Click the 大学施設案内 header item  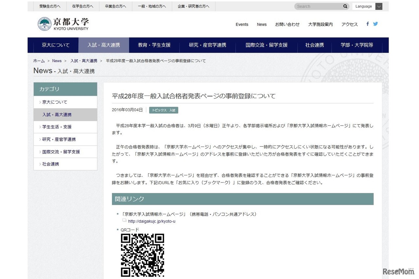click(320, 24)
